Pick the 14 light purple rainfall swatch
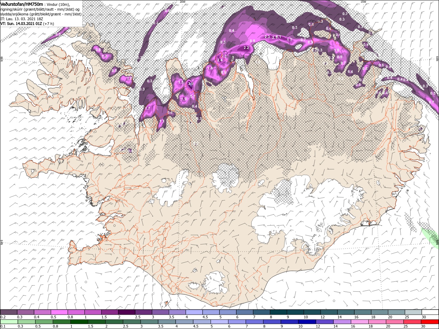439x329 pixels. 342,322
